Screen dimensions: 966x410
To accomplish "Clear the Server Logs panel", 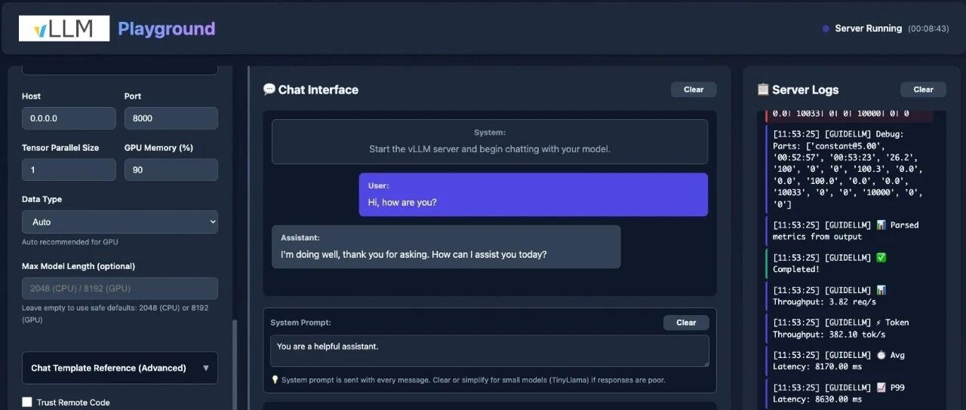I will (923, 90).
